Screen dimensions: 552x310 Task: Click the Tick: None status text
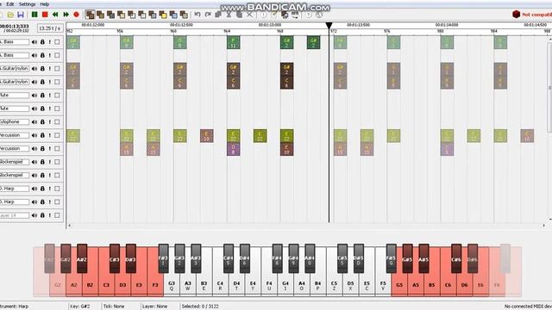114,307
